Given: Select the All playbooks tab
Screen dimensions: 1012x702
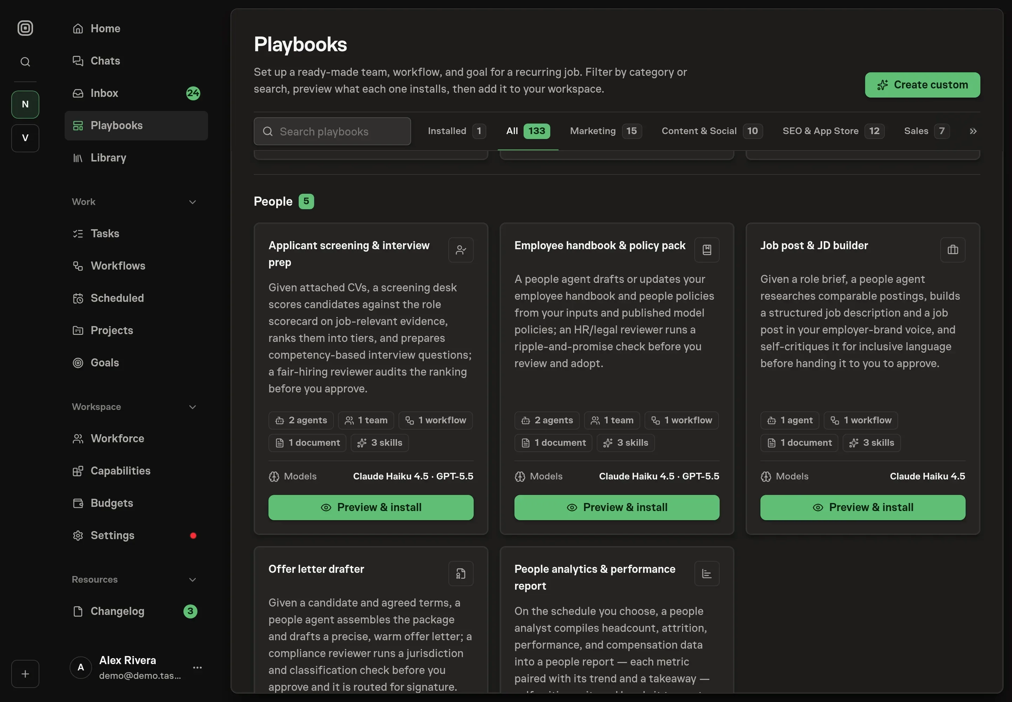Looking at the screenshot, I should click(527, 131).
